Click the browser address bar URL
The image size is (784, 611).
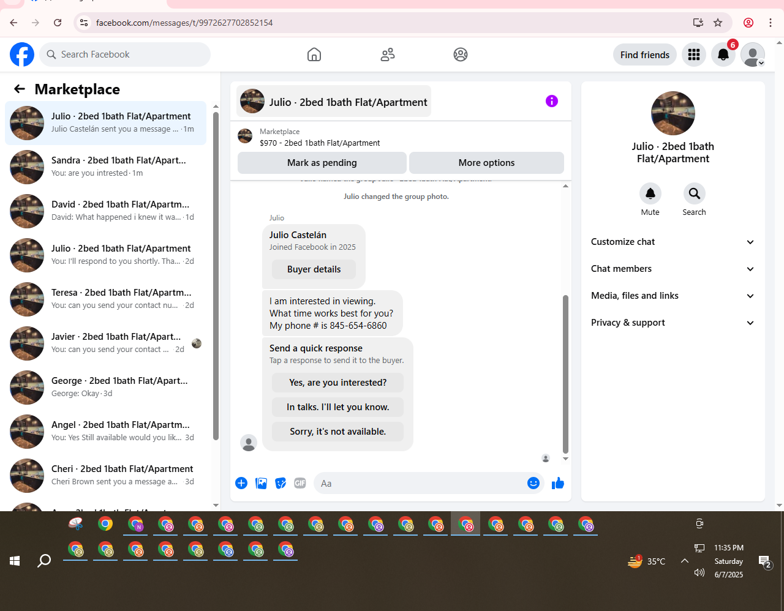pos(184,23)
